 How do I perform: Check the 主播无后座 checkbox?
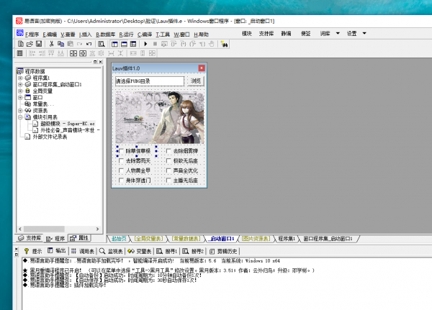tap(168, 181)
